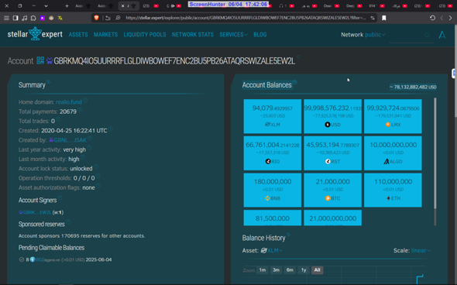Open the tab list chevron

[46, 6]
